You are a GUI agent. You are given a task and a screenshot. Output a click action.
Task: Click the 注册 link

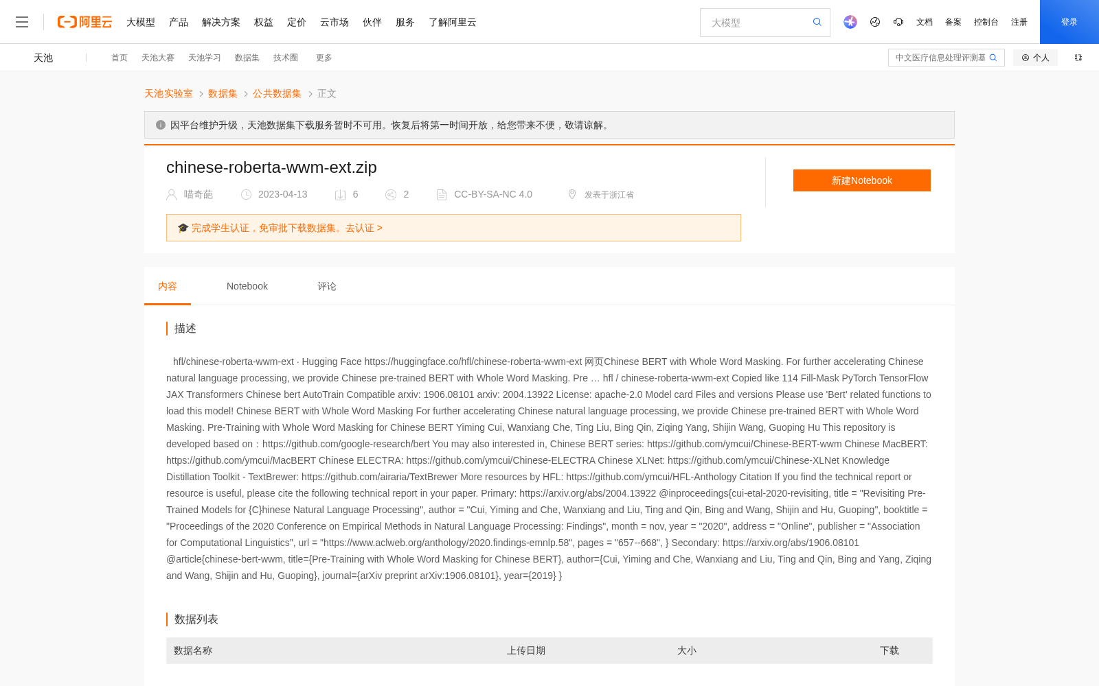[1019, 22]
